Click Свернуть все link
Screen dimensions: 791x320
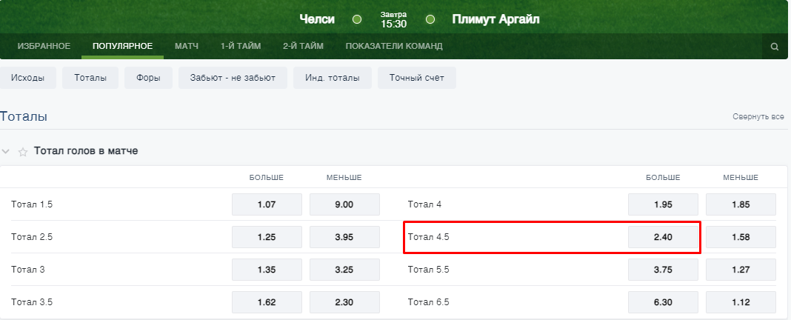(x=758, y=117)
